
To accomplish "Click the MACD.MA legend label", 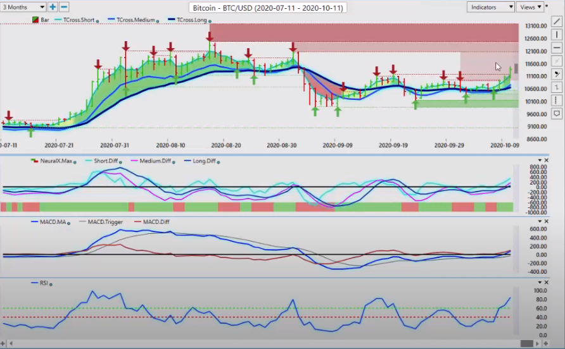I will [53, 222].
